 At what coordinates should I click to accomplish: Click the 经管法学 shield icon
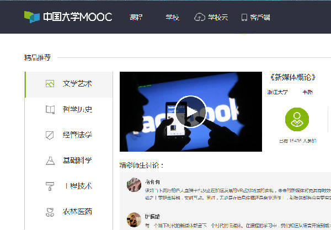coord(50,135)
